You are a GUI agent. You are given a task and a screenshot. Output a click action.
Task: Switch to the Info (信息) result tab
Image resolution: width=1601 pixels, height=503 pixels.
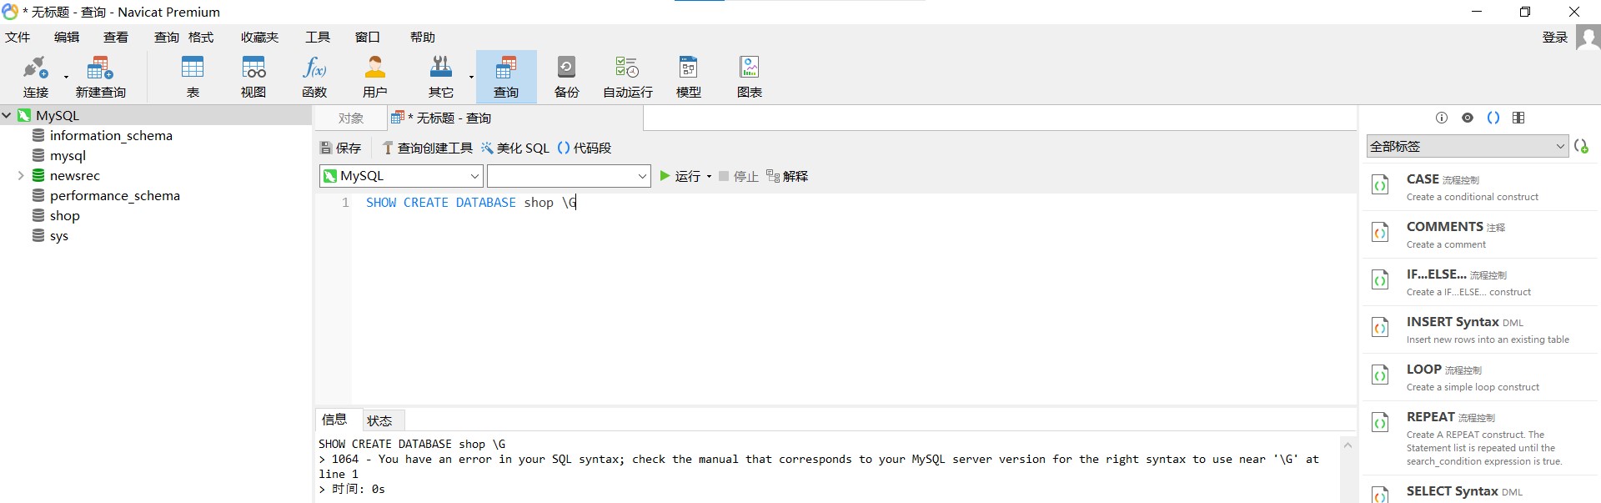(334, 420)
